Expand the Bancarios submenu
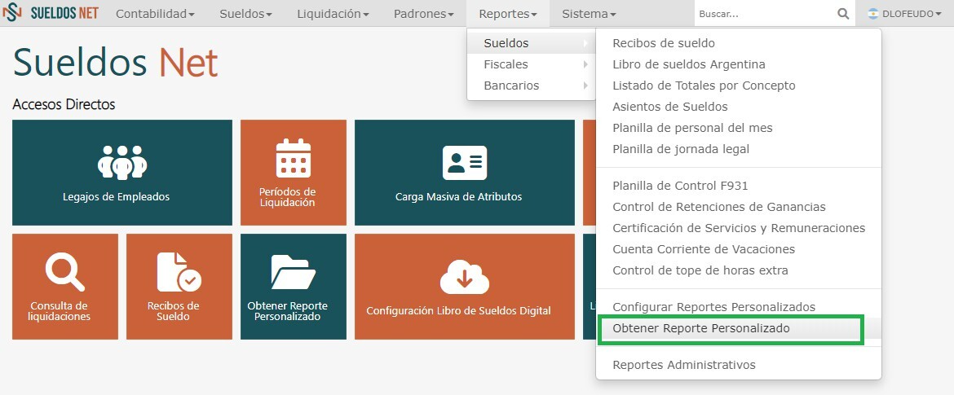The height and width of the screenshot is (395, 954). pyautogui.click(x=531, y=86)
